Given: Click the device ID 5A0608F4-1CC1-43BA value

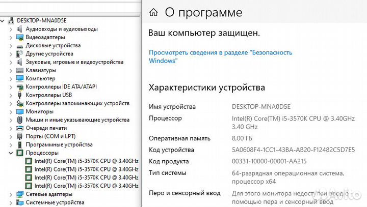Looking at the screenshot, I should tap(293, 150).
